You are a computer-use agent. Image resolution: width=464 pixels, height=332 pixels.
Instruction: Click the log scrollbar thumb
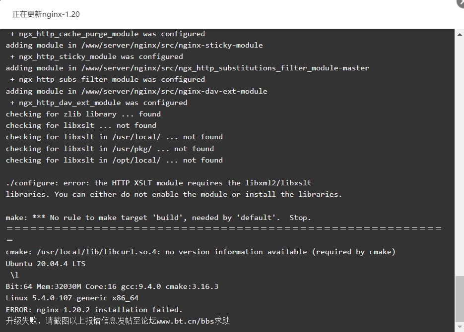[x=460, y=299]
